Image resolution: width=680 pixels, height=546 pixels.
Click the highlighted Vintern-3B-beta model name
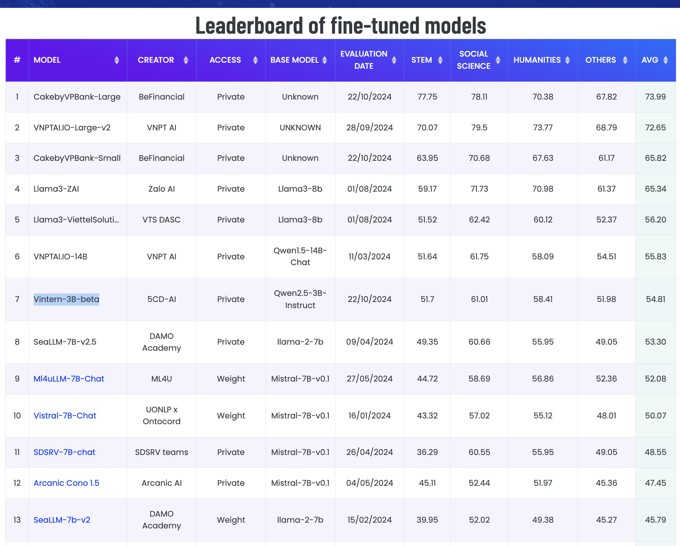[x=66, y=299]
